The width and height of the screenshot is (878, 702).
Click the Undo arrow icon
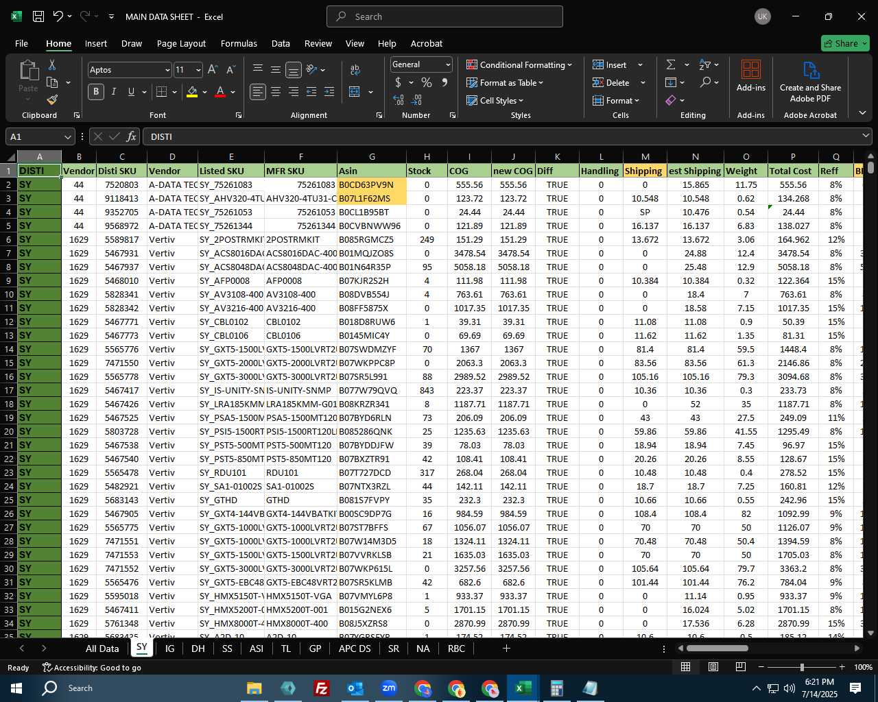[x=58, y=16]
